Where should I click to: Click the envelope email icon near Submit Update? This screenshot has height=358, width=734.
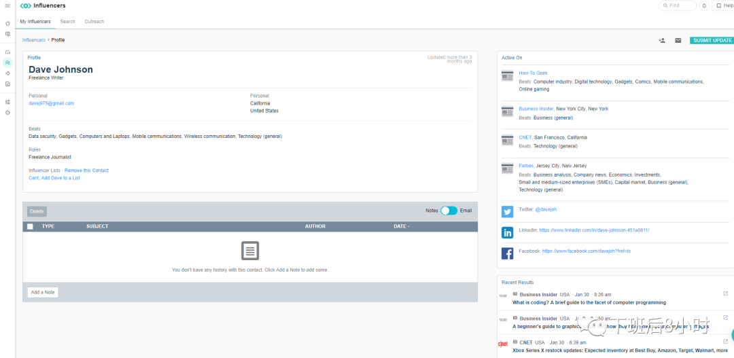pyautogui.click(x=678, y=41)
